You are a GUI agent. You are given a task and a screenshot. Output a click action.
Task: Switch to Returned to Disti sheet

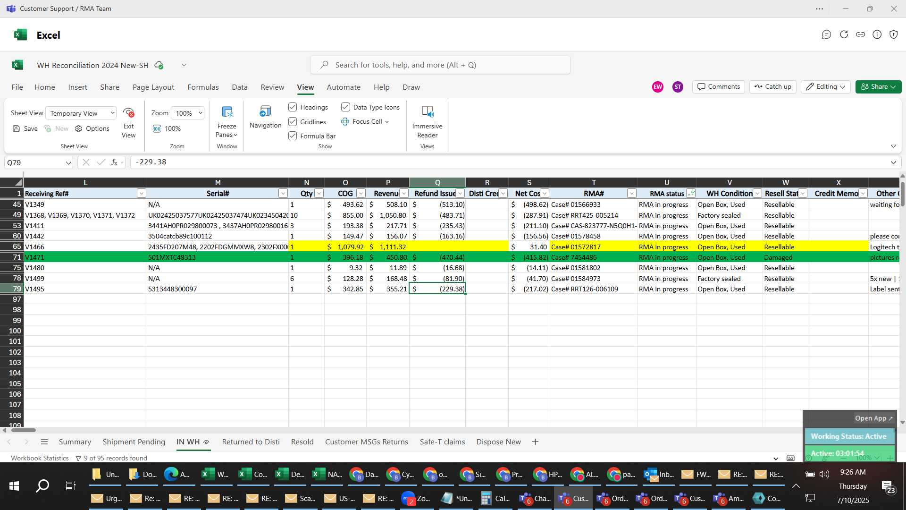[251, 442]
